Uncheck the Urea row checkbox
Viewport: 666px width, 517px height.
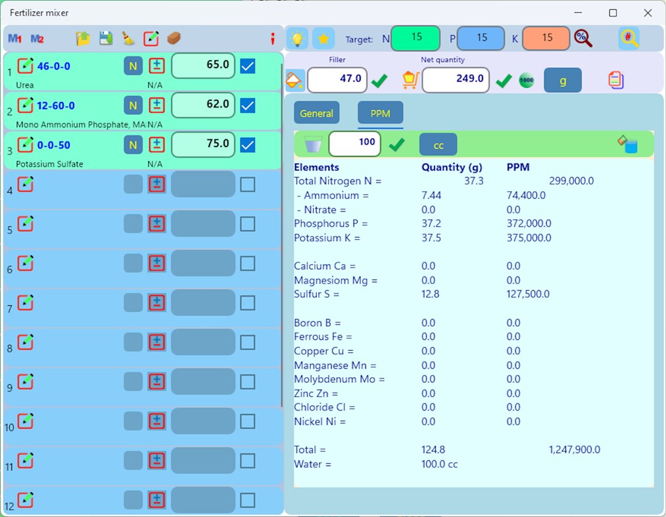click(x=247, y=66)
